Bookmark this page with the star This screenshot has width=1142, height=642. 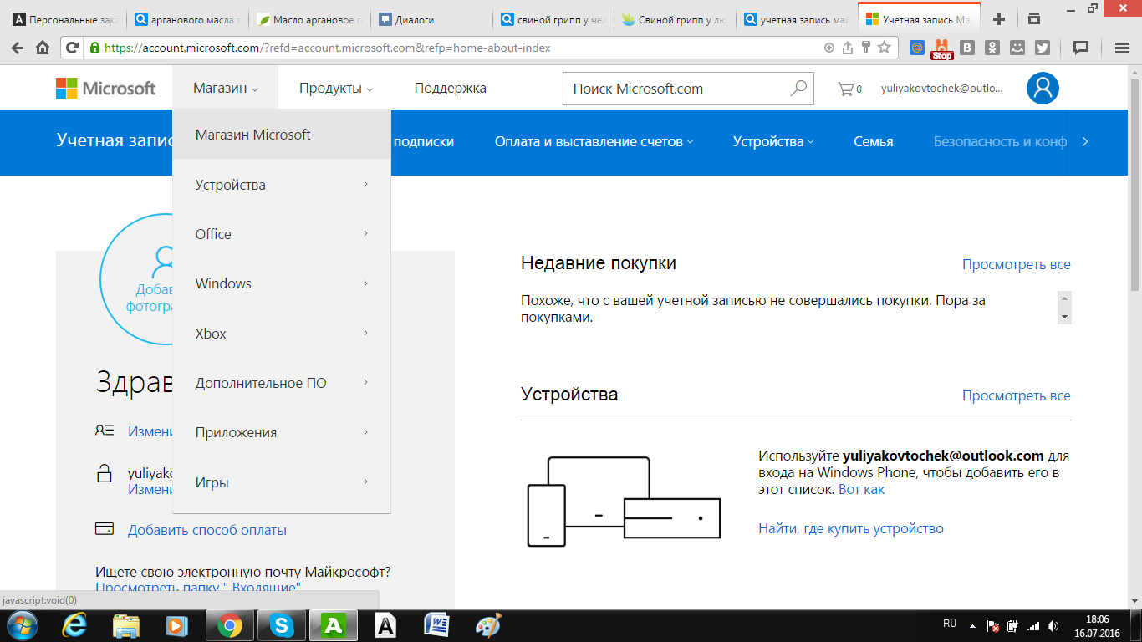click(x=884, y=48)
